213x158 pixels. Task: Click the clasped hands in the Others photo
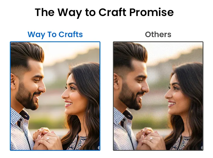(x=150, y=139)
